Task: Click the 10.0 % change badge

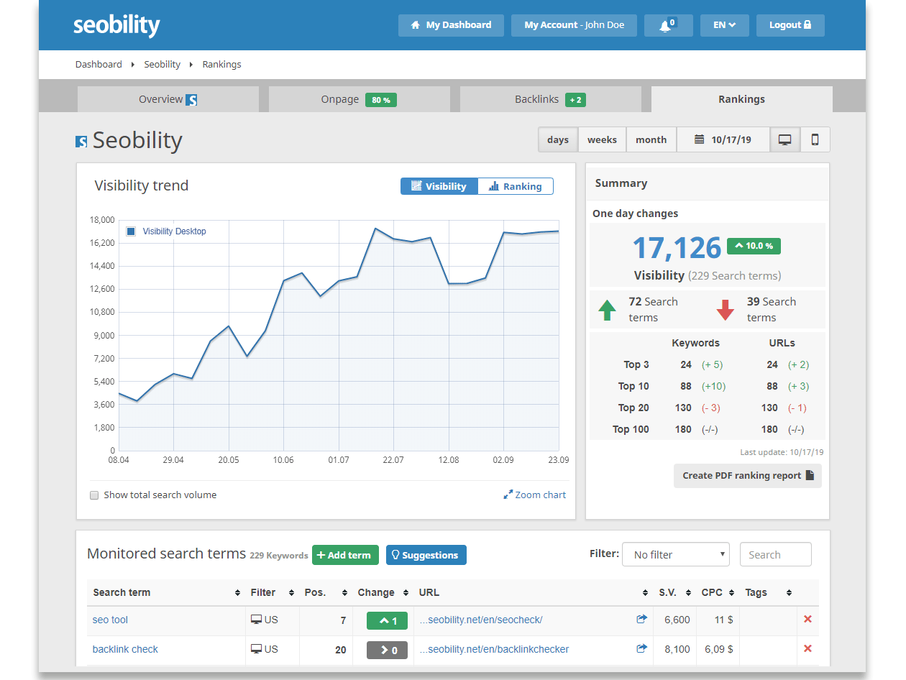Action: 754,246
